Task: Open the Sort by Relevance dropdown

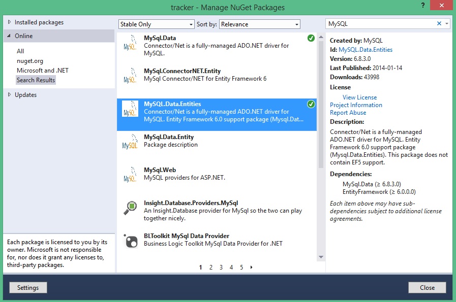Action: pyautogui.click(x=260, y=24)
